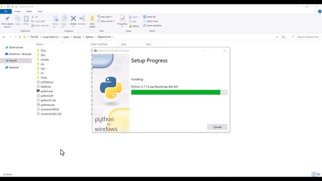The height and width of the screenshot is (181, 322).
Task: Click Select all in ribbon
Action: pos(149,17)
